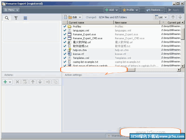Click the Rename_Expert_CMD.exe application icon
The height and width of the screenshot is (140, 186).
pos(69,38)
